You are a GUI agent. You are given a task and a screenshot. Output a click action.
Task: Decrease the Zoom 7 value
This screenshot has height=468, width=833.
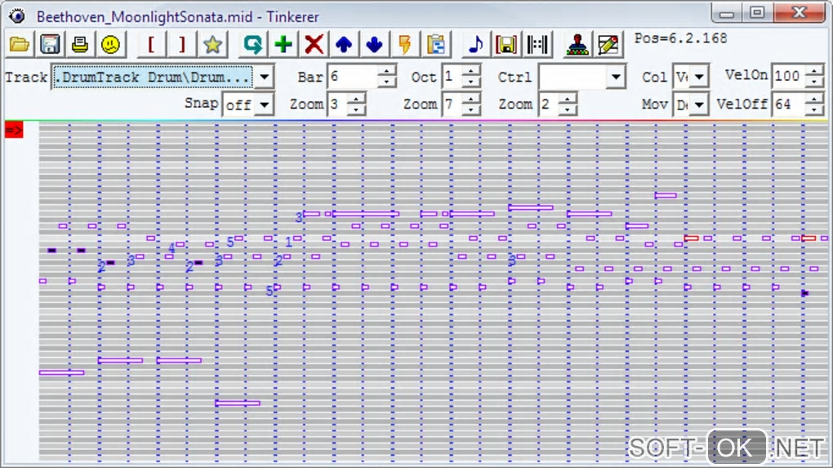pyautogui.click(x=471, y=110)
